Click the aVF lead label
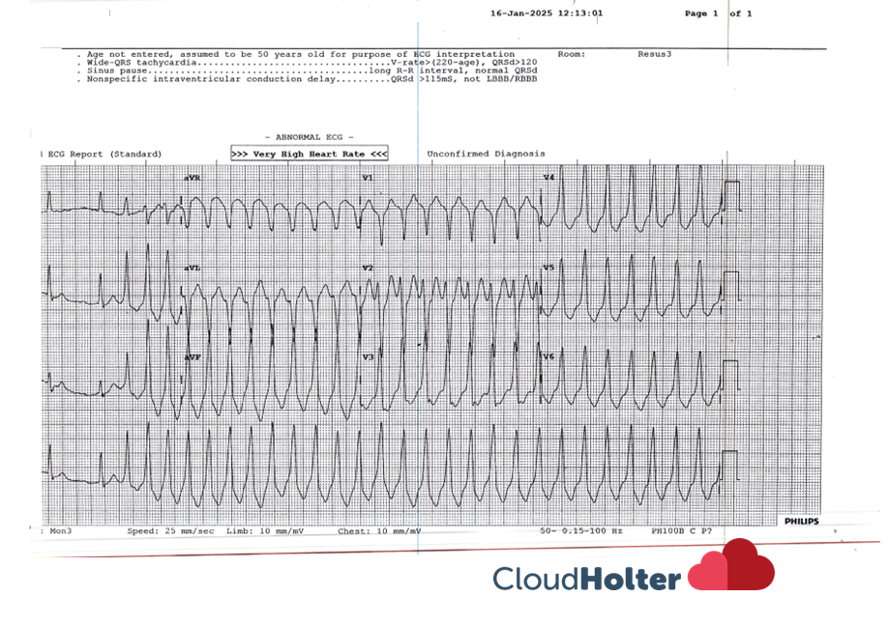 point(192,357)
